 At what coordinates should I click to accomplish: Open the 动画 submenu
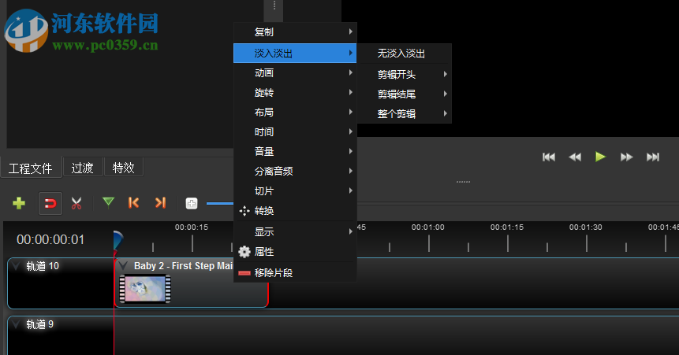click(x=295, y=73)
